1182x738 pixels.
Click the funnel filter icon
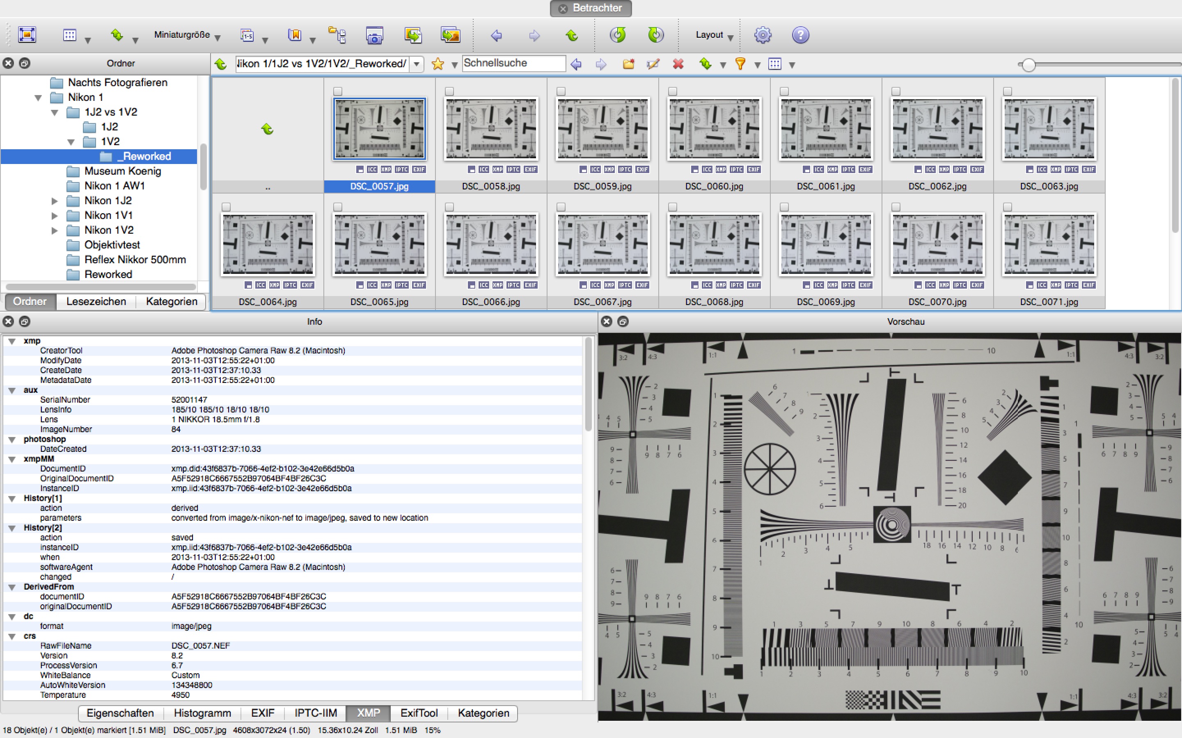point(740,64)
